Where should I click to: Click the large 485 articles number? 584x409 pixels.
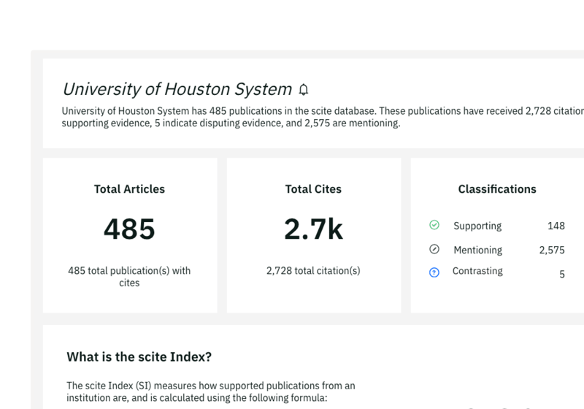point(129,229)
